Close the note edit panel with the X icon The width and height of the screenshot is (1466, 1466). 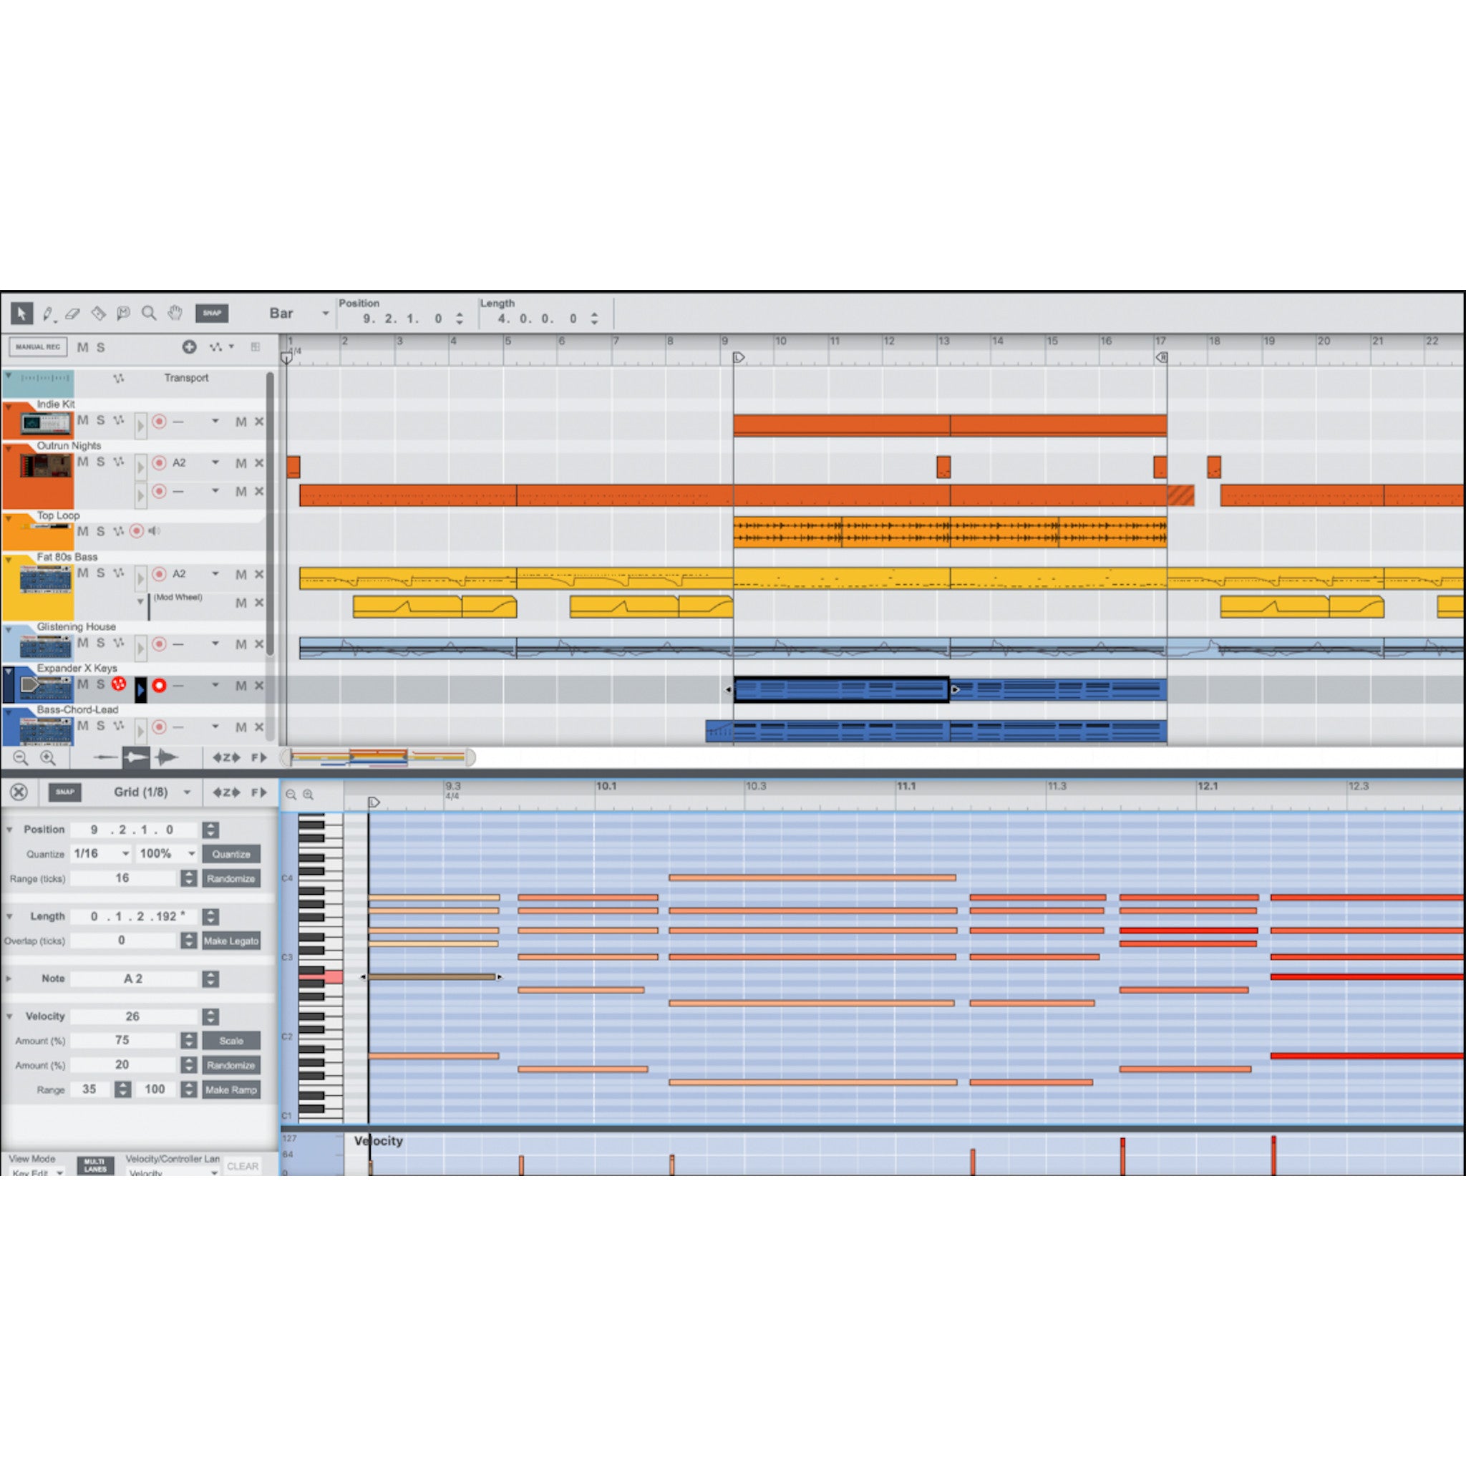(x=19, y=792)
